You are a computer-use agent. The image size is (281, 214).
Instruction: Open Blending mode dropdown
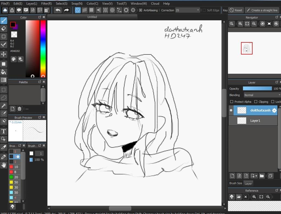262,95
